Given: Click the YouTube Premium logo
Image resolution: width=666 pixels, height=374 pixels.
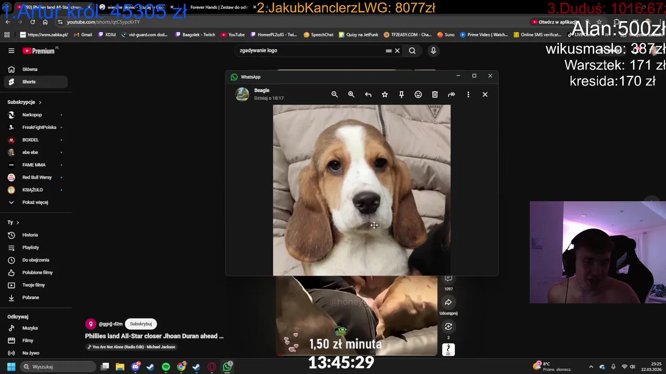Looking at the screenshot, I should [x=40, y=50].
